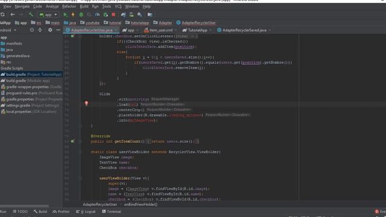This screenshot has width=386, height=217.
Task: Select gradle.properties file
Action: (31, 99)
